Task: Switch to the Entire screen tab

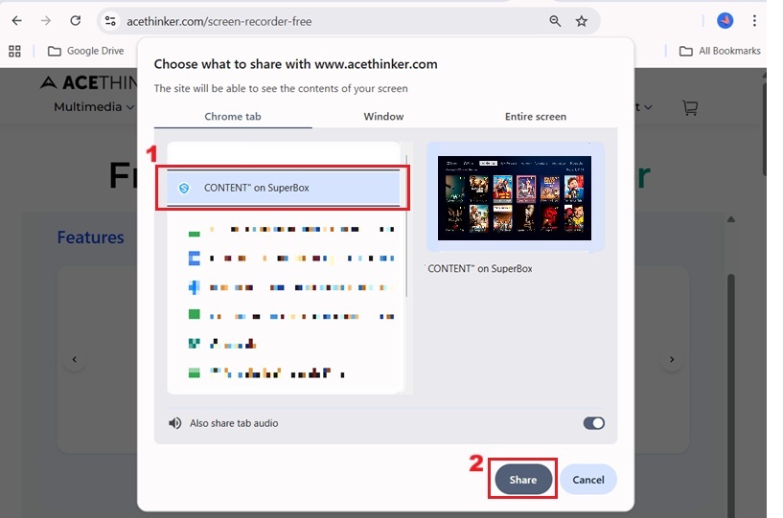Action: 536,116
